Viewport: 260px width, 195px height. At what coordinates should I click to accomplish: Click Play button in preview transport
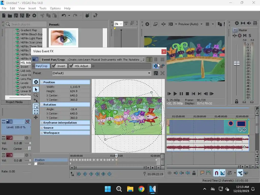[175, 94]
